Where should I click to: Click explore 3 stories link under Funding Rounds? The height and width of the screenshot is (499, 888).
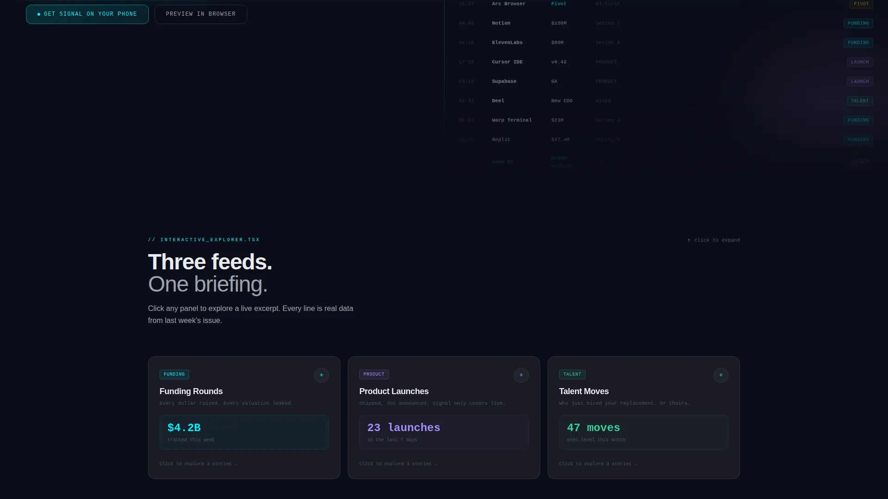click(x=199, y=464)
